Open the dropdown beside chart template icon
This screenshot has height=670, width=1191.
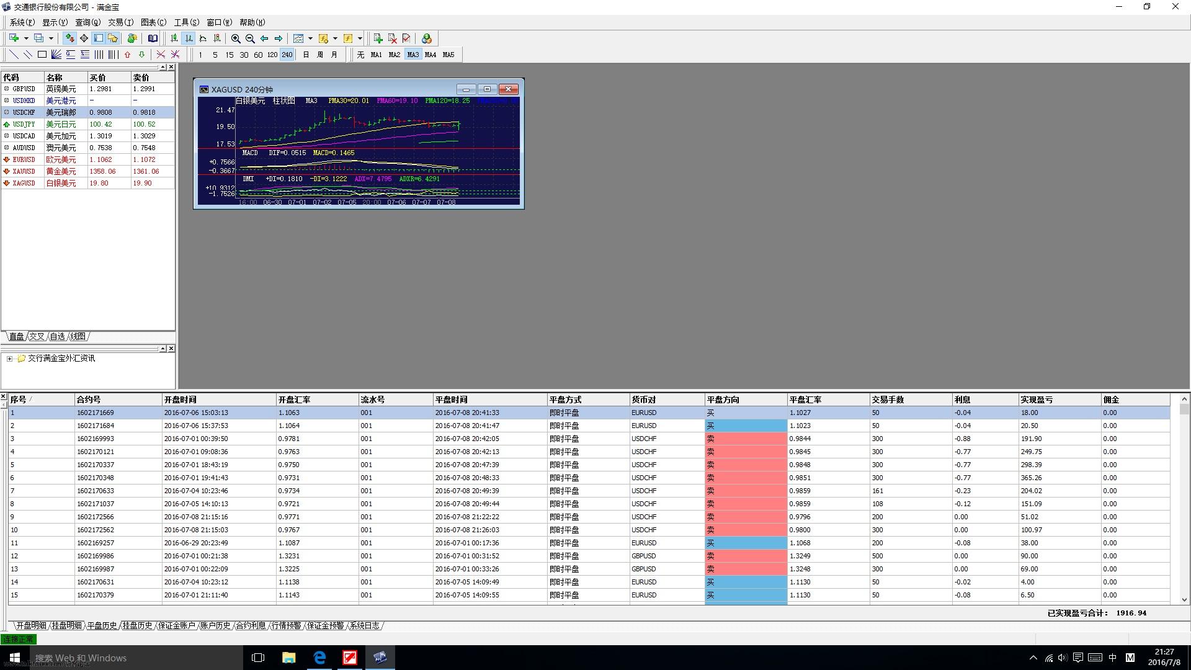coord(310,38)
